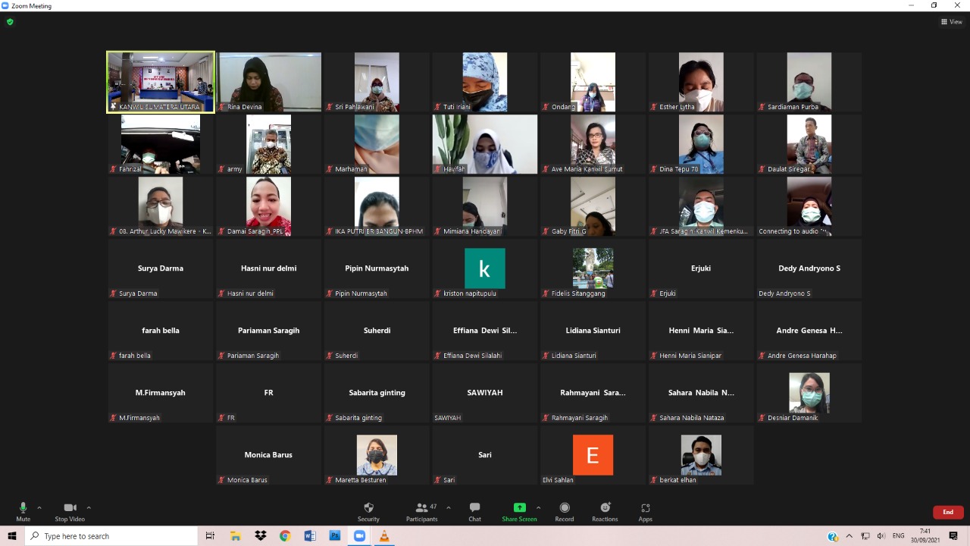Open the Chat panel
This screenshot has height=546, width=970.
[x=474, y=511]
